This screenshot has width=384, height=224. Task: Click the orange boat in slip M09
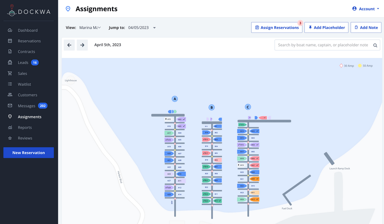click(254, 179)
